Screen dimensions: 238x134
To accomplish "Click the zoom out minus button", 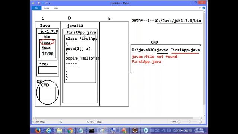I will tap(179, 122).
